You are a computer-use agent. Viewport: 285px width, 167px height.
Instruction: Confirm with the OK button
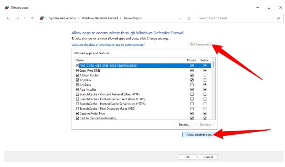click(x=188, y=157)
